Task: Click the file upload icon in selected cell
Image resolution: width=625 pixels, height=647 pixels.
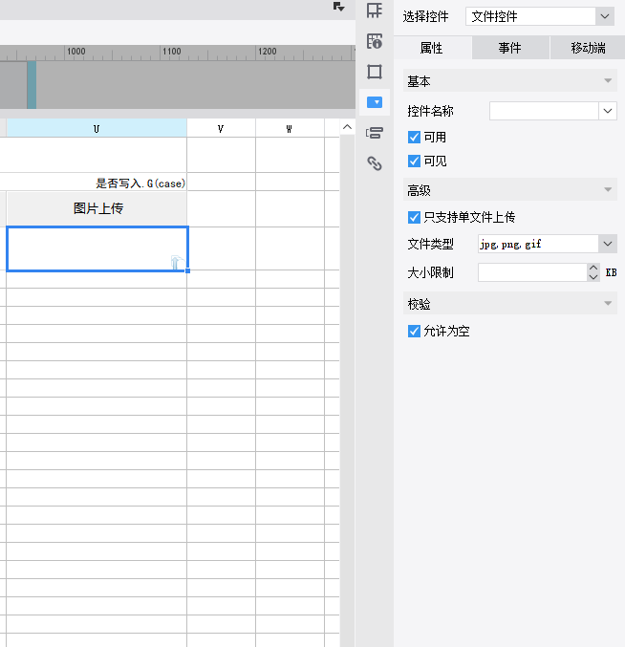Action: [x=176, y=262]
